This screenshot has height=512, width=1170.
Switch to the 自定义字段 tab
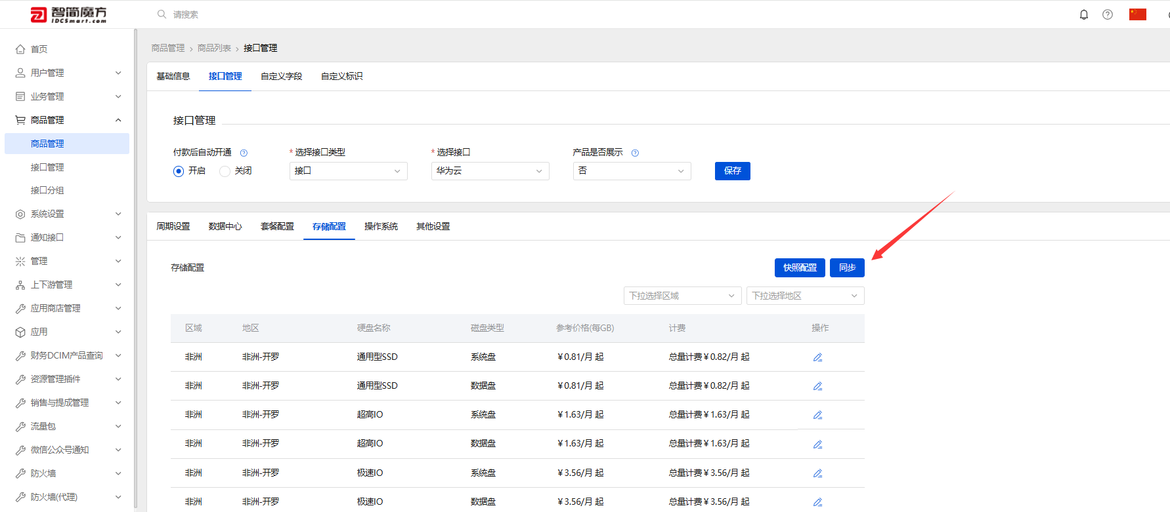[282, 77]
